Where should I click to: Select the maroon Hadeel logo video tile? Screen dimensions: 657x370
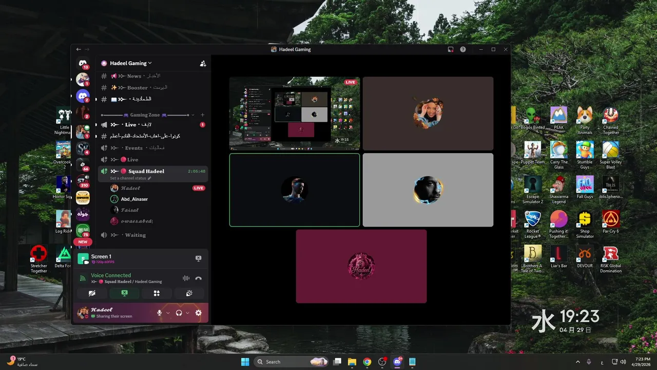point(361,266)
